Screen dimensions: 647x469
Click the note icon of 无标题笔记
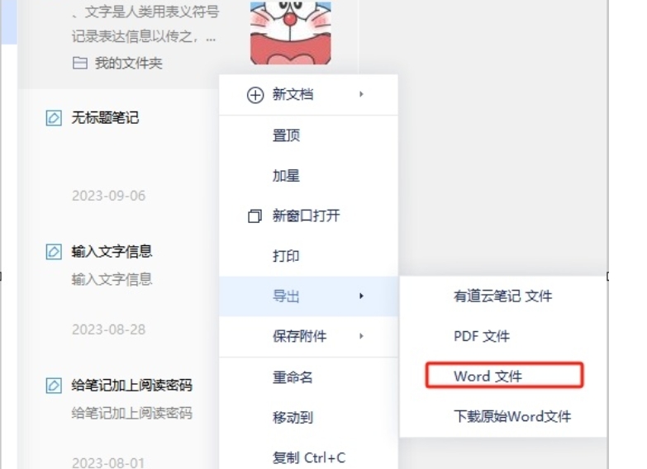(x=54, y=118)
